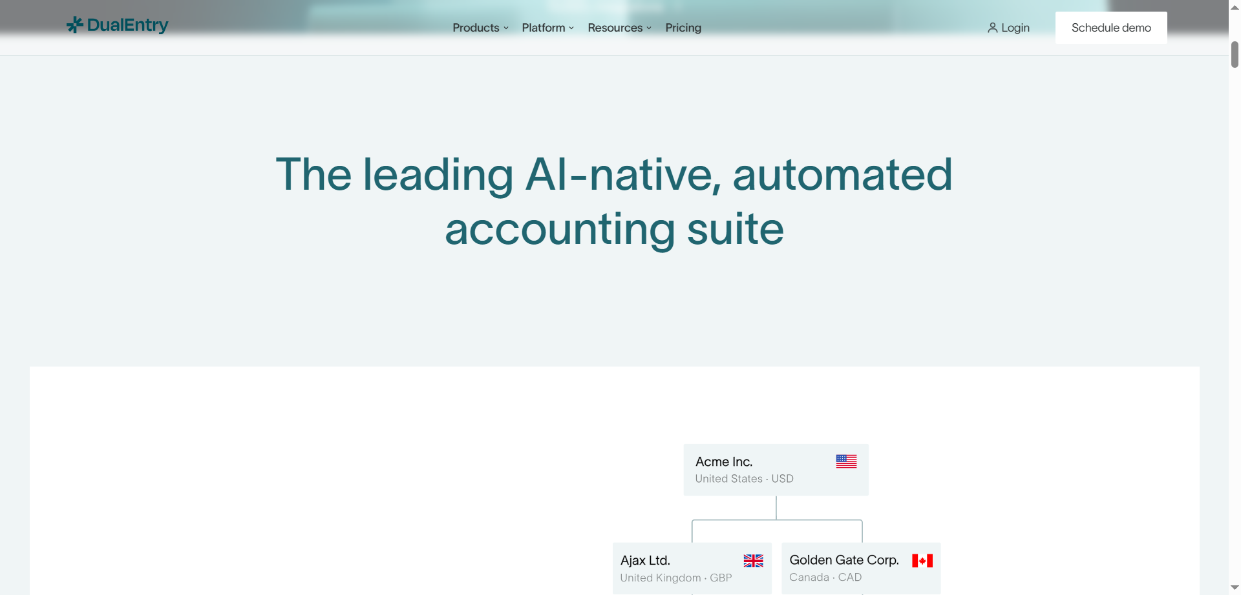This screenshot has width=1241, height=595.
Task: Click the main hero headline text
Action: click(614, 200)
